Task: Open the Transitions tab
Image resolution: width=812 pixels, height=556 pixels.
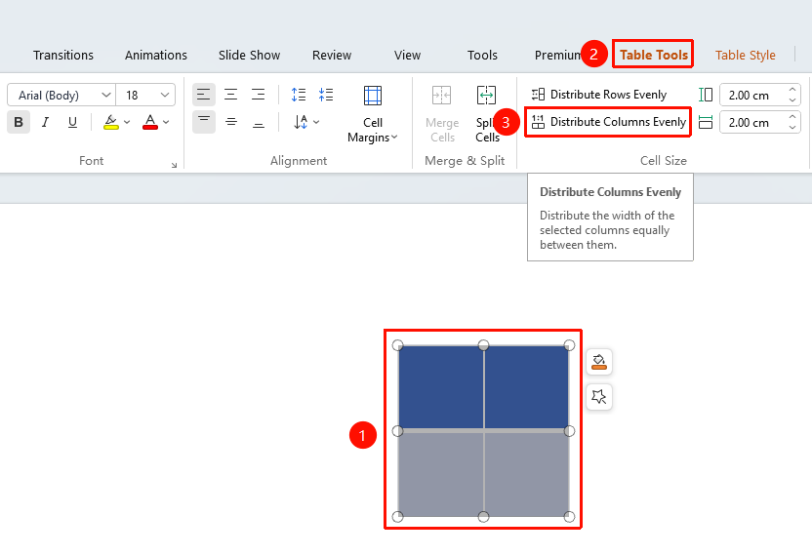Action: coord(63,55)
